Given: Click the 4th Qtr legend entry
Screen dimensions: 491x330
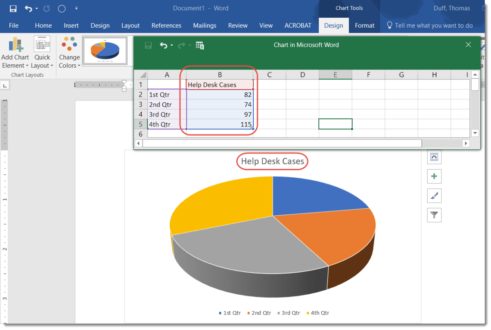Looking at the screenshot, I should point(317,313).
